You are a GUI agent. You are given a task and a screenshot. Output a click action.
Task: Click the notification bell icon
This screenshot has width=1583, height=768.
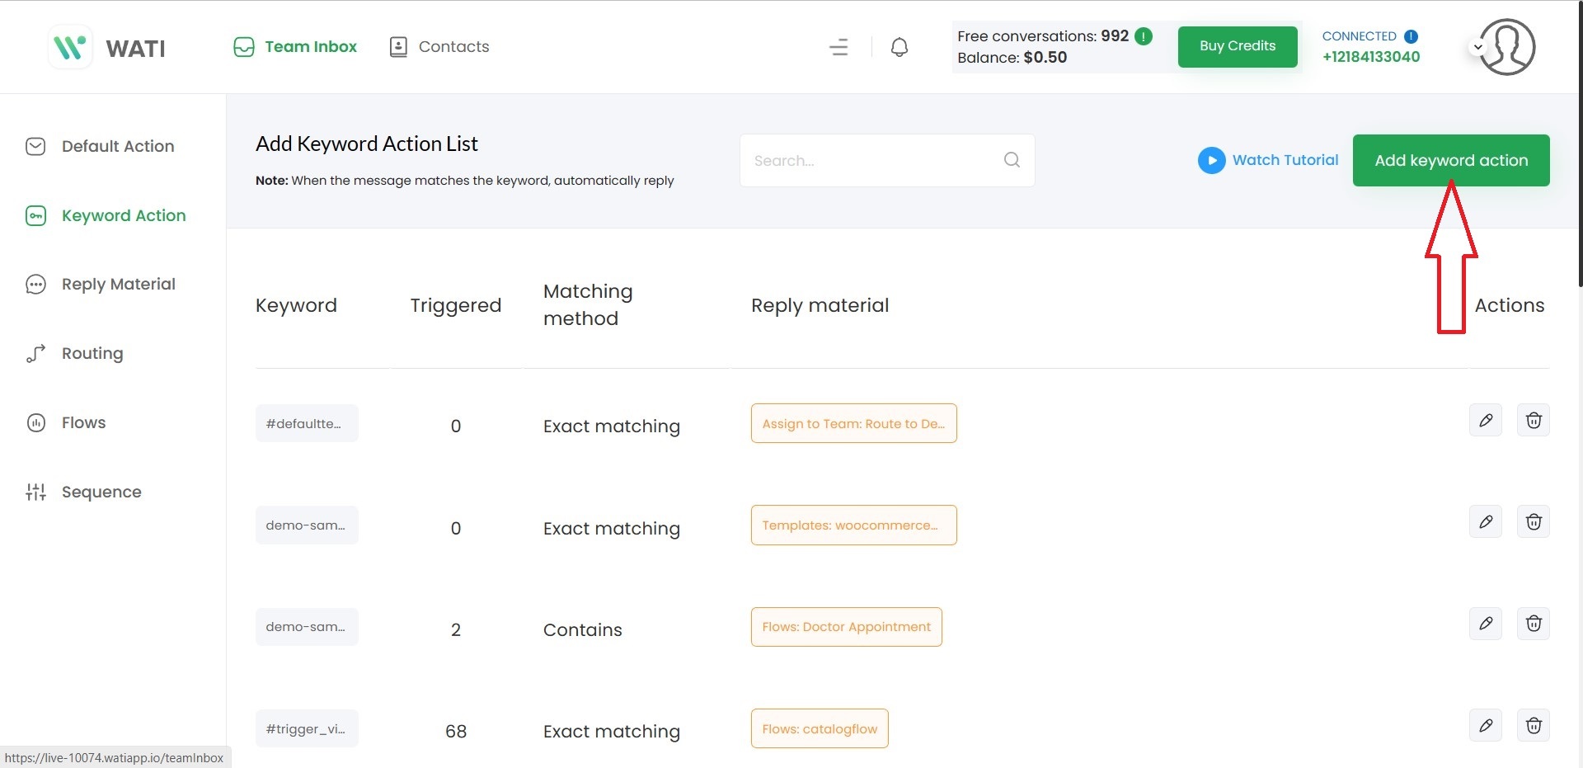click(x=900, y=47)
